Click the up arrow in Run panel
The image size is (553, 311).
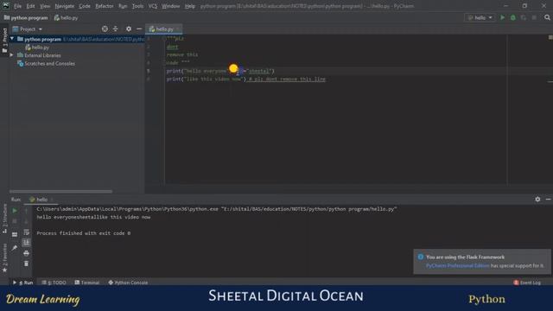(x=26, y=211)
